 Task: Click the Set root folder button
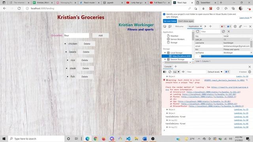click(x=170, y=21)
